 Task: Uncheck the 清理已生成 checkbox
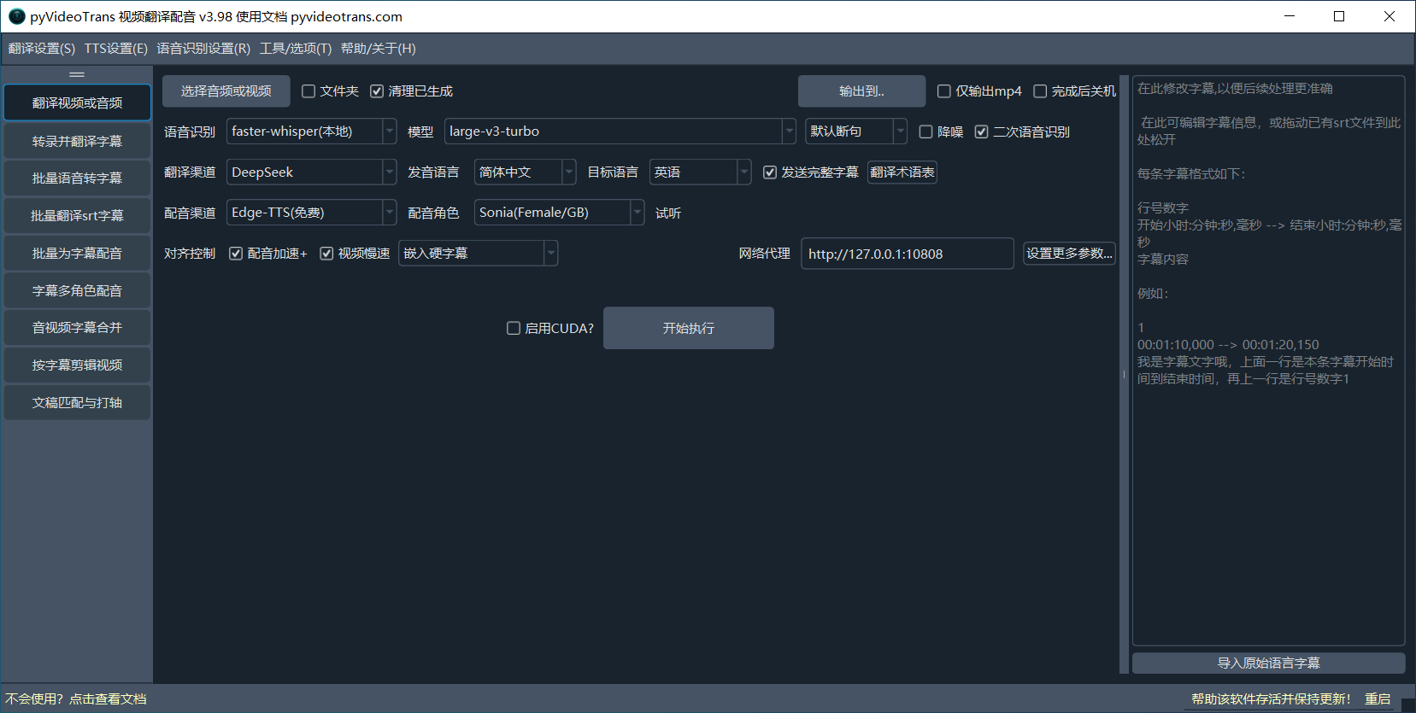pyautogui.click(x=377, y=91)
